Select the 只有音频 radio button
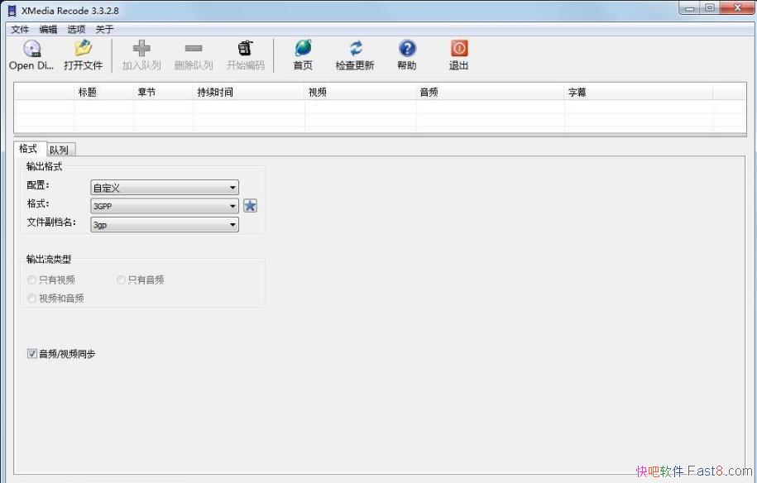757x483 pixels. [120, 280]
